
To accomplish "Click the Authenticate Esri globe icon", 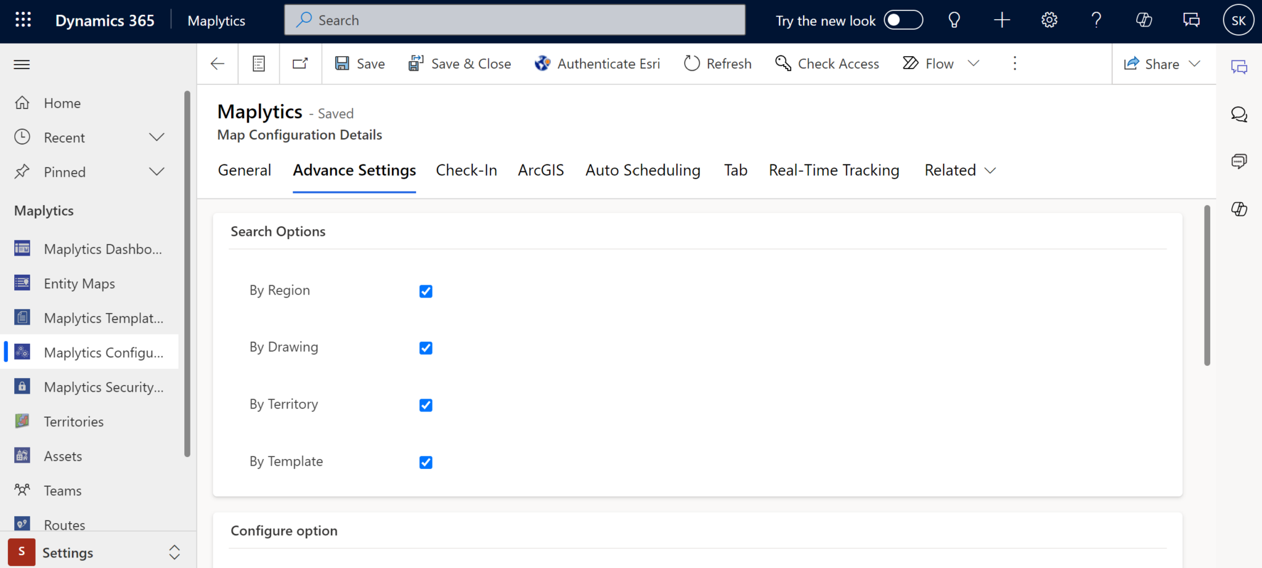I will 542,63.
